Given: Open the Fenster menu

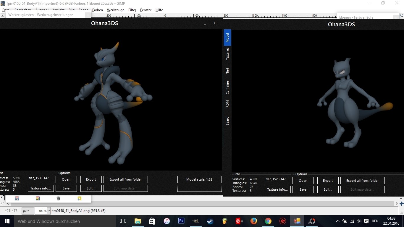Looking at the screenshot, I should click(146, 10).
